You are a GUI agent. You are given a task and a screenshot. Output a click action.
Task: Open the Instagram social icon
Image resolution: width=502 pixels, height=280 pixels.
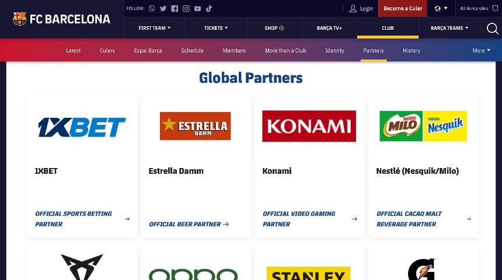click(186, 9)
